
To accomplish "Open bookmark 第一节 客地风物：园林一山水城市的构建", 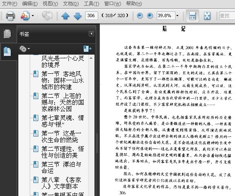I will (63, 81).
